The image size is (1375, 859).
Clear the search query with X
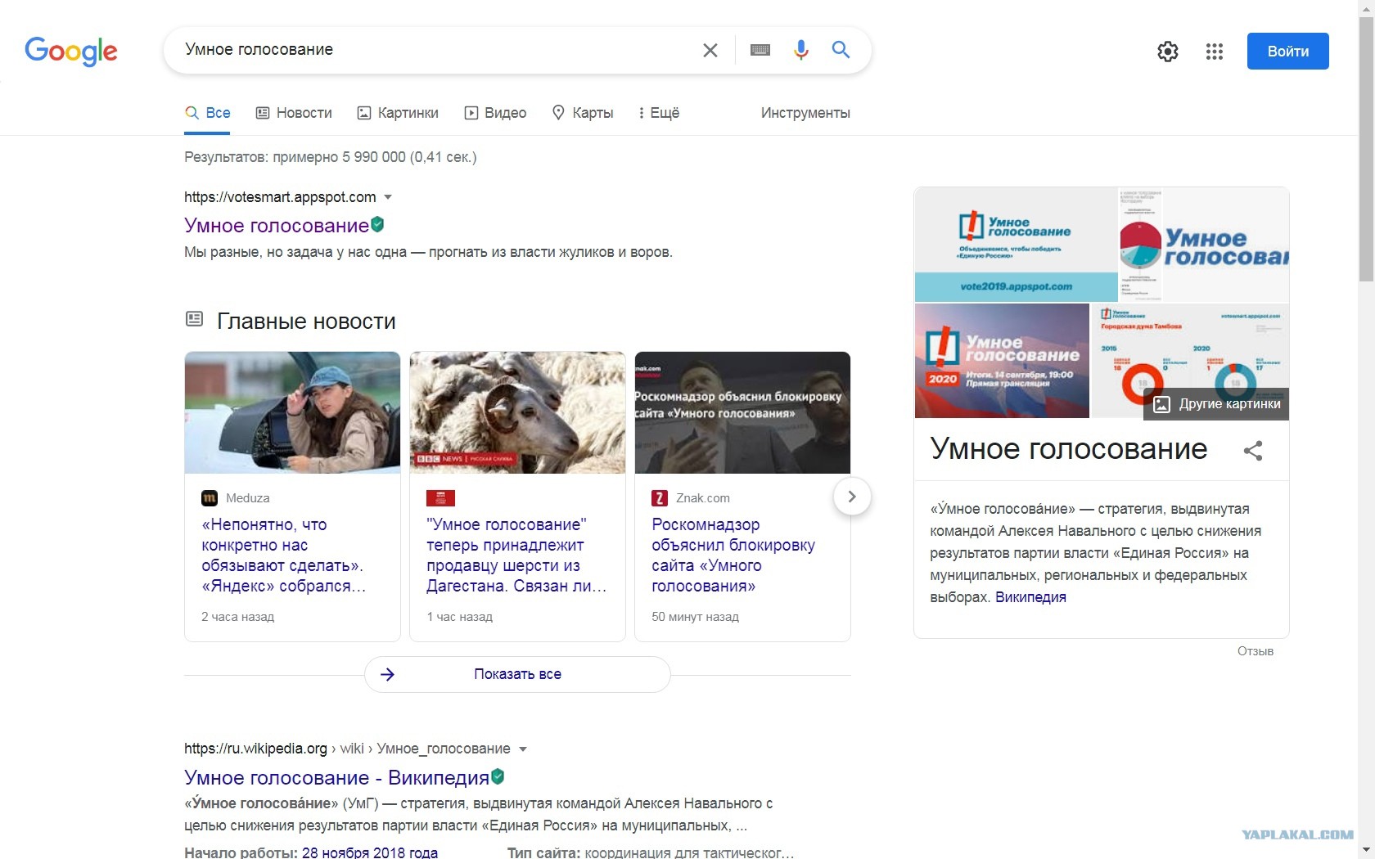tap(710, 50)
